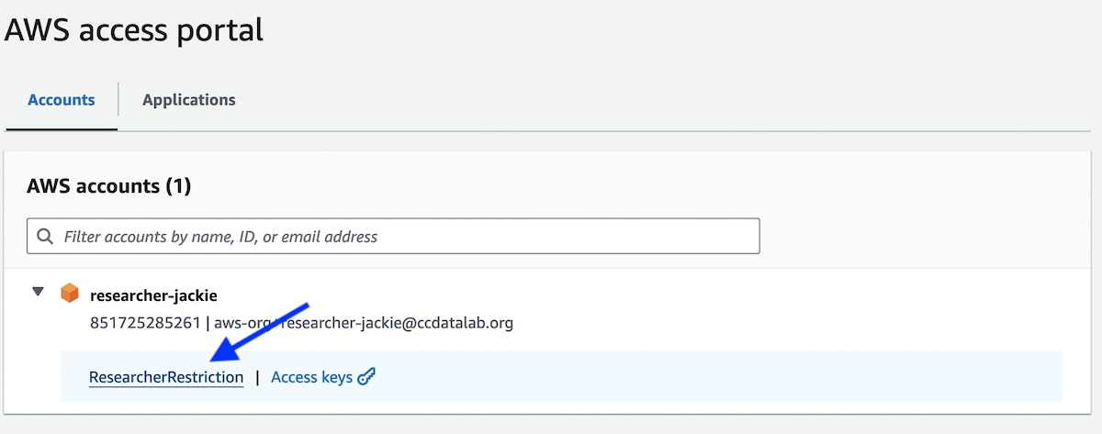Image resolution: width=1102 pixels, height=434 pixels.
Task: Click the pipe separator before Access keys
Action: (258, 377)
